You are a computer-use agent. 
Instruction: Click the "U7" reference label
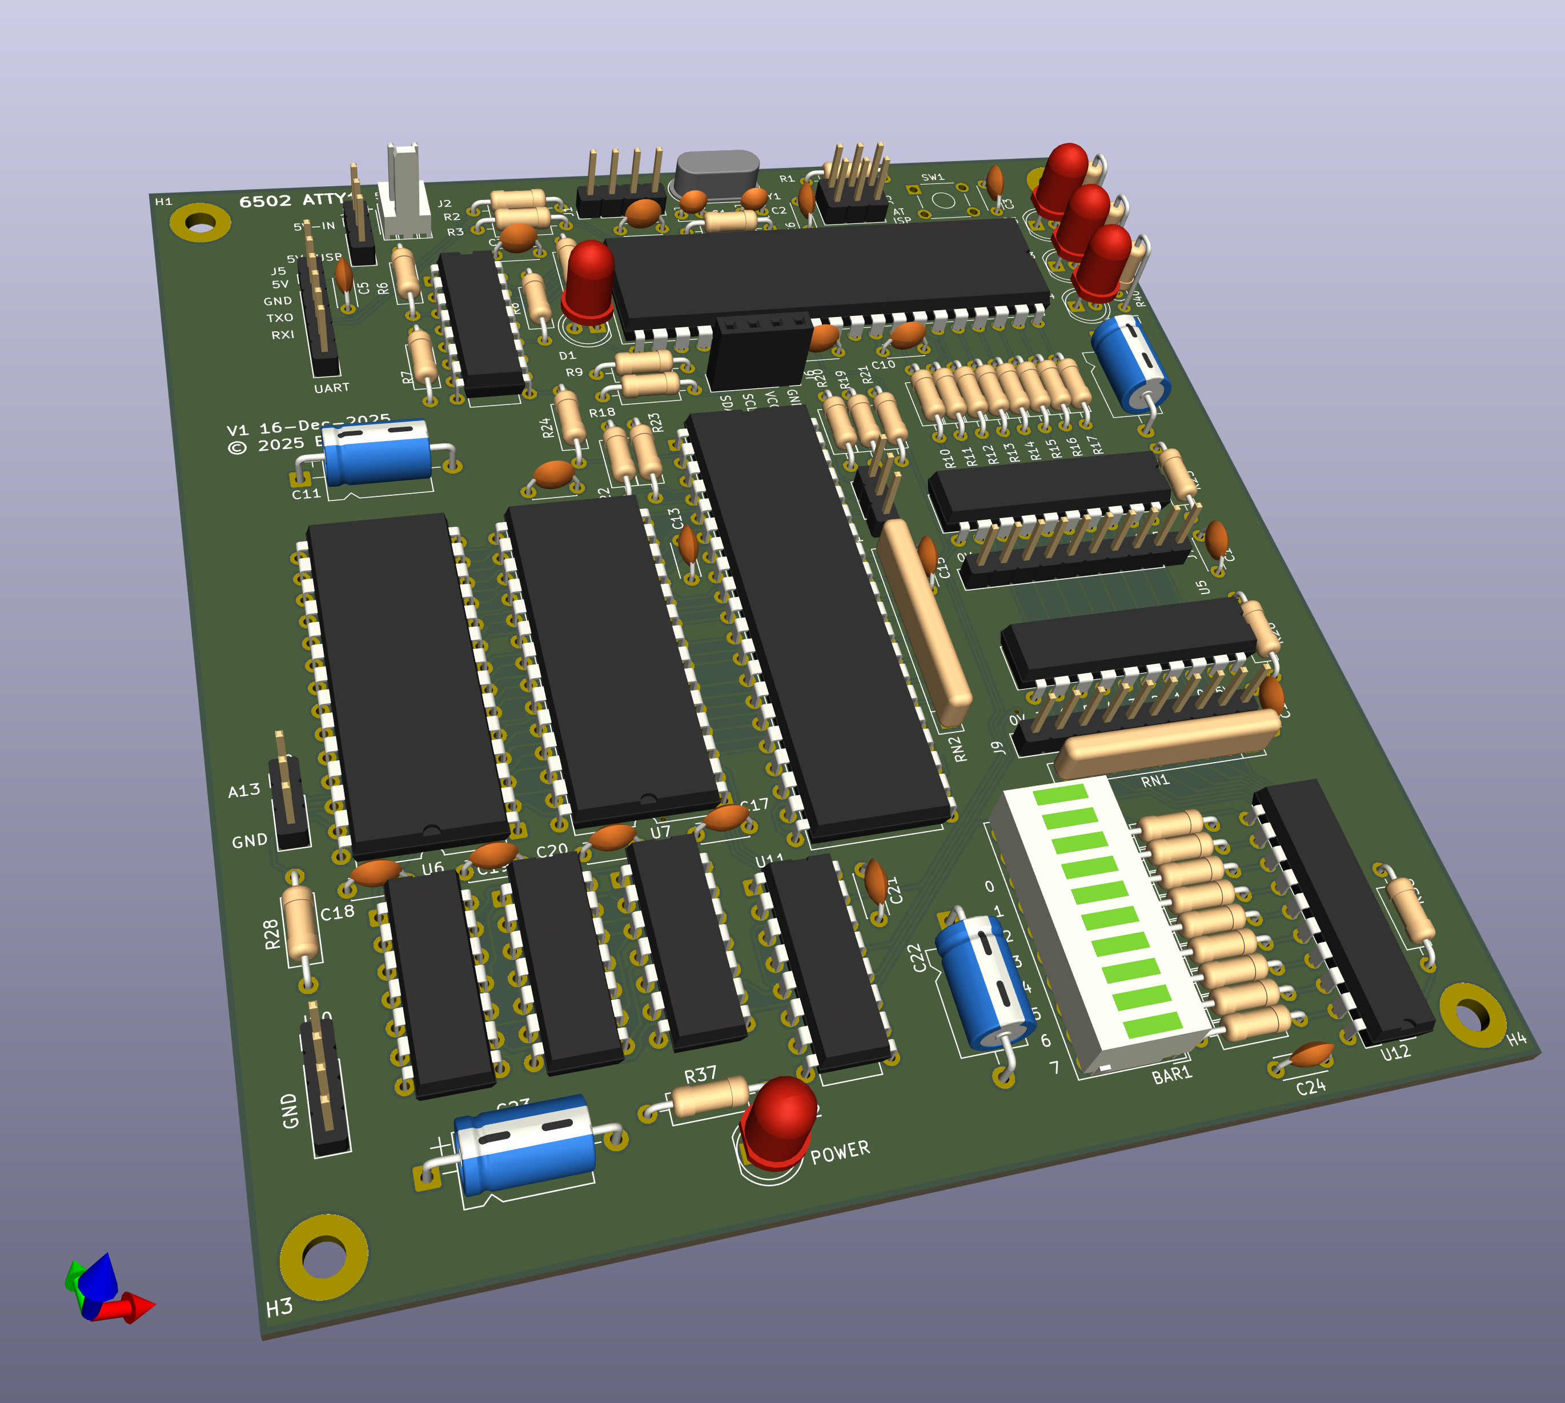click(660, 832)
